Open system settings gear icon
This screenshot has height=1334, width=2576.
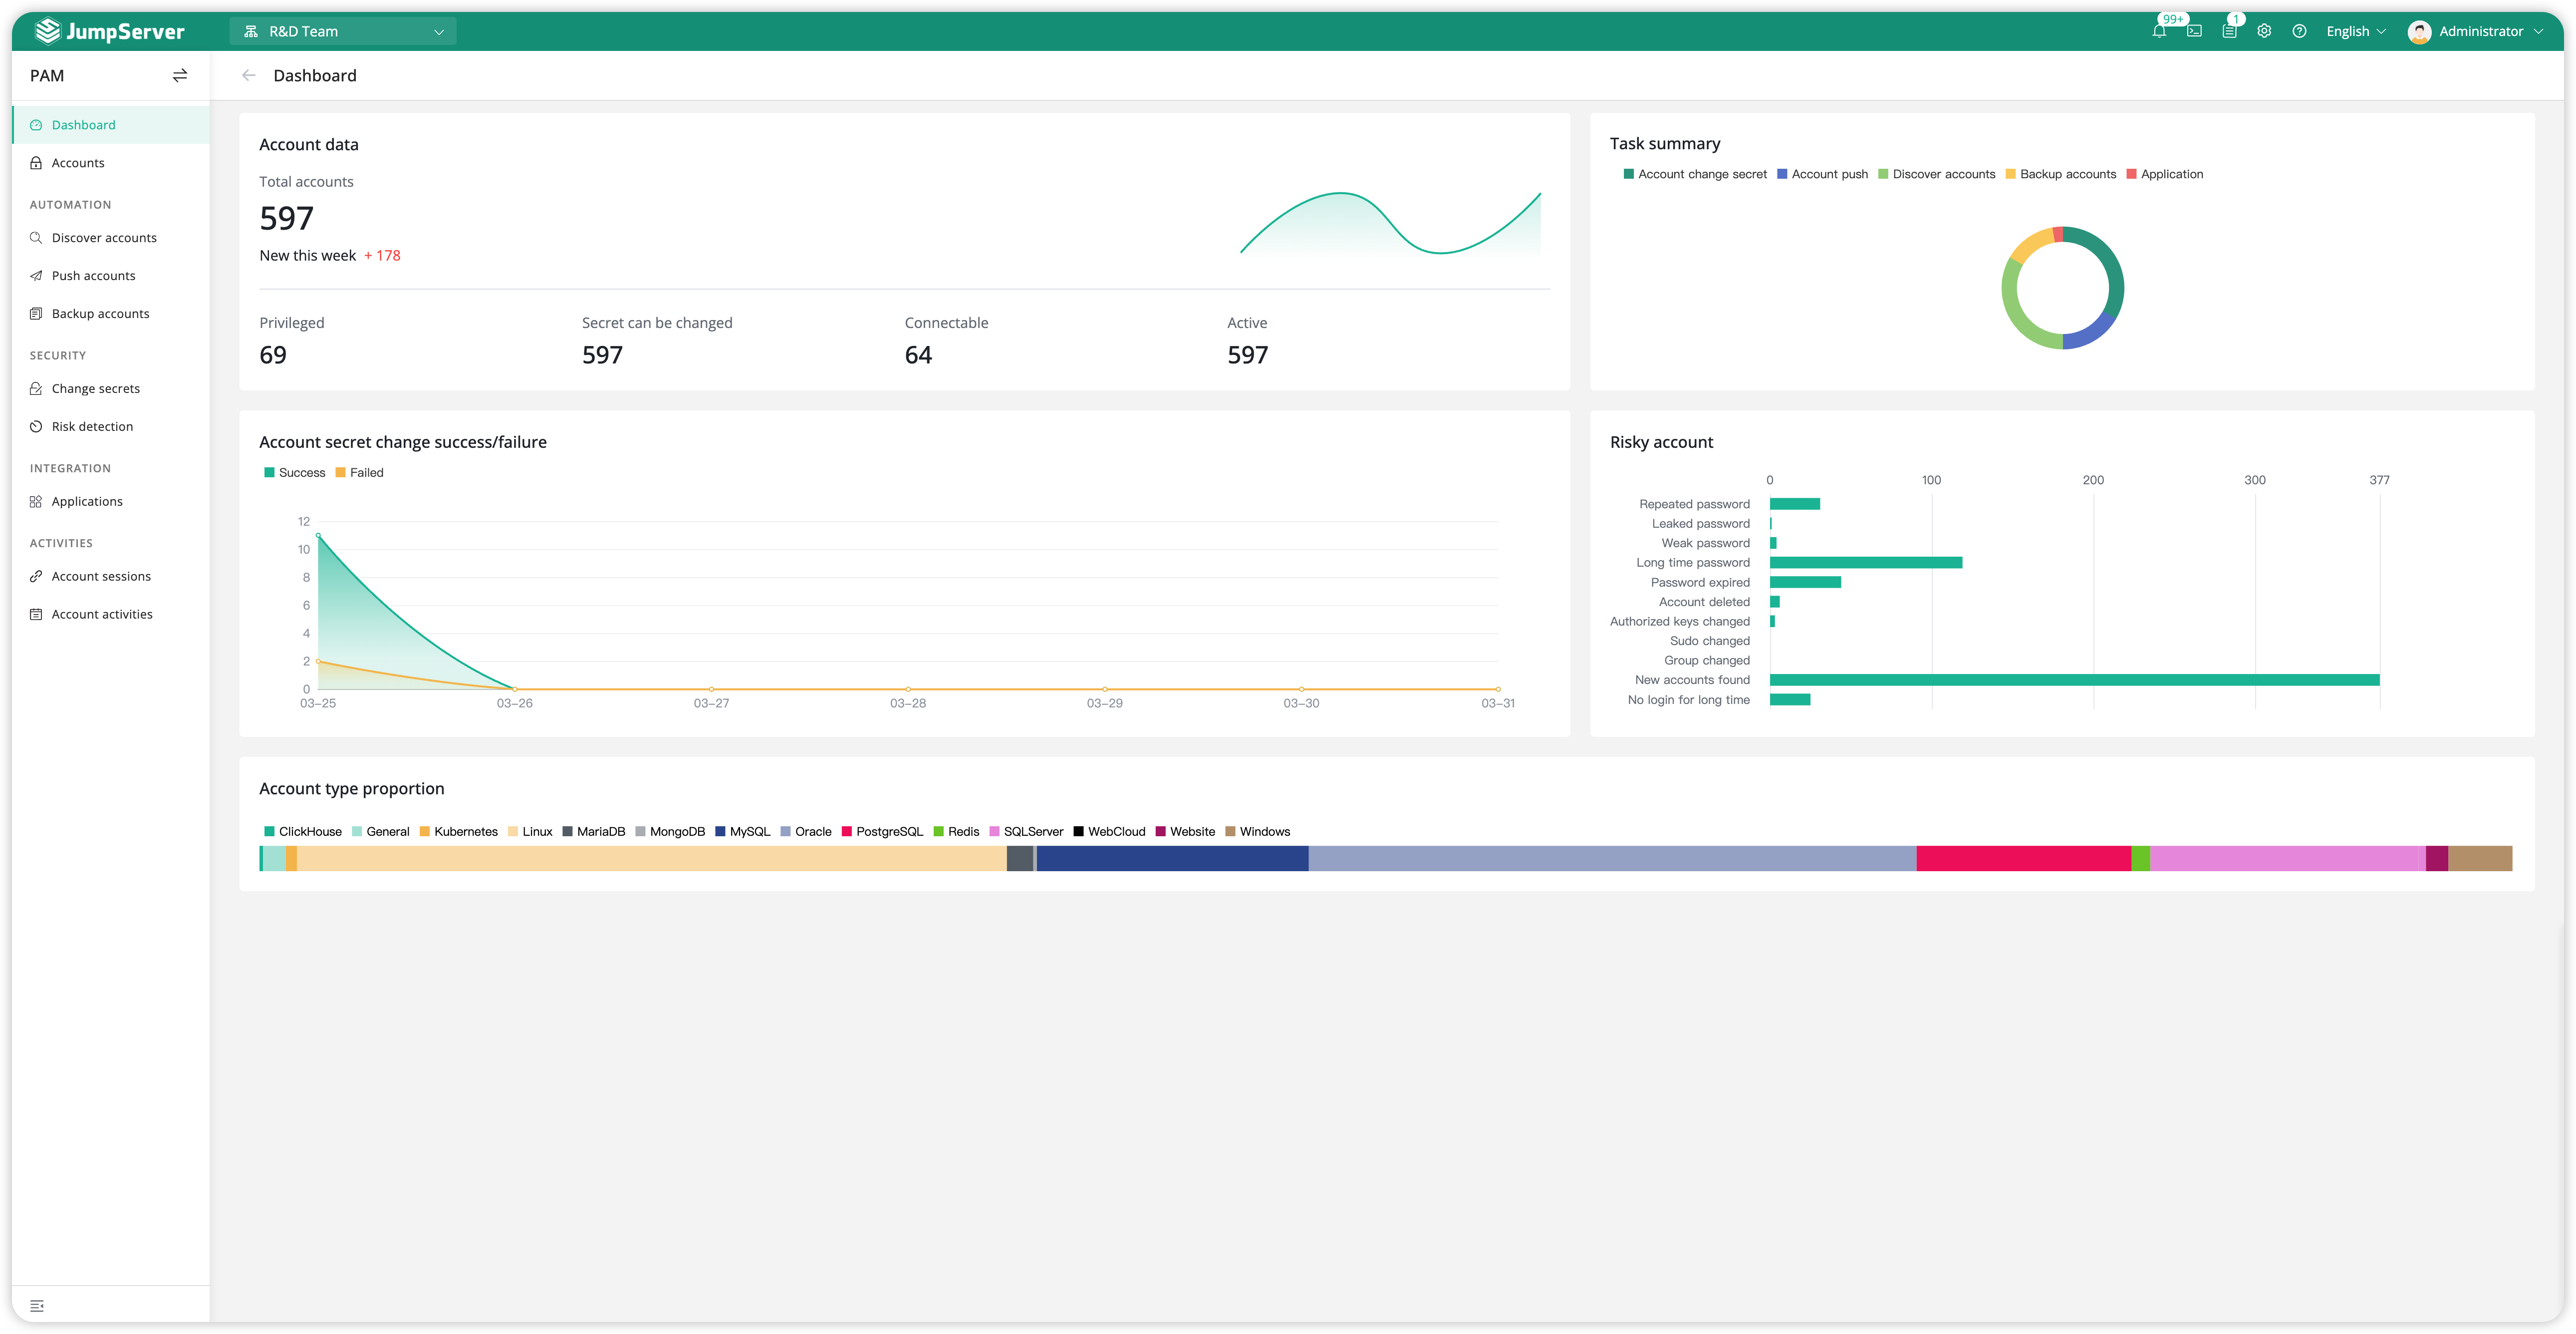click(2264, 31)
